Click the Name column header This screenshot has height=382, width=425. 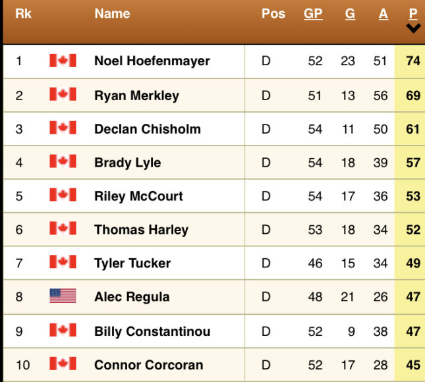(112, 14)
